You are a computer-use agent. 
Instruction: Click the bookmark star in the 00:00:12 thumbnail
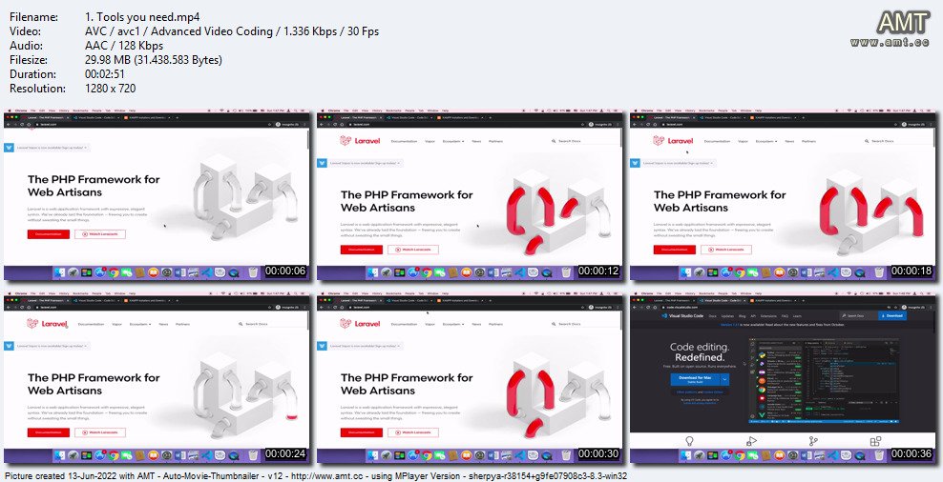pos(583,124)
